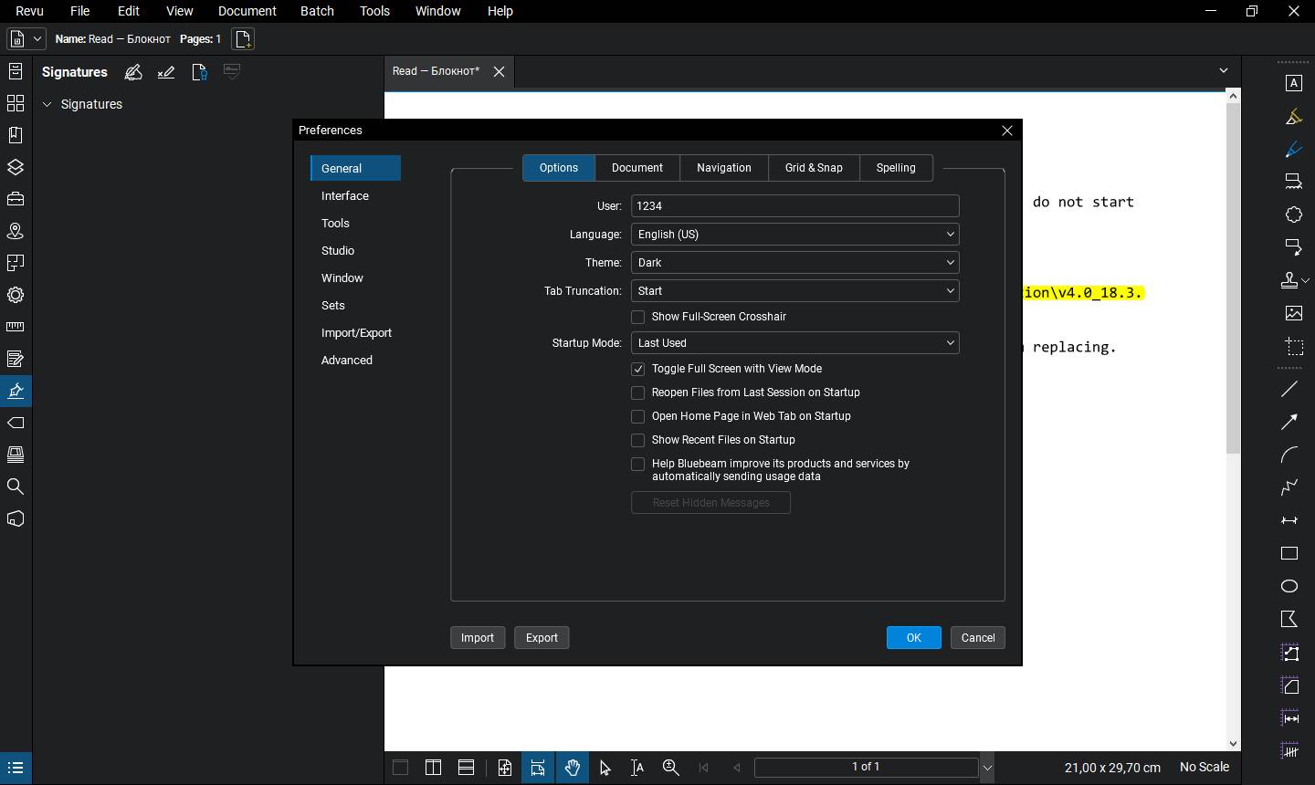
Task: Open the Stamp tool dropdown arrow
Action: tap(1306, 281)
